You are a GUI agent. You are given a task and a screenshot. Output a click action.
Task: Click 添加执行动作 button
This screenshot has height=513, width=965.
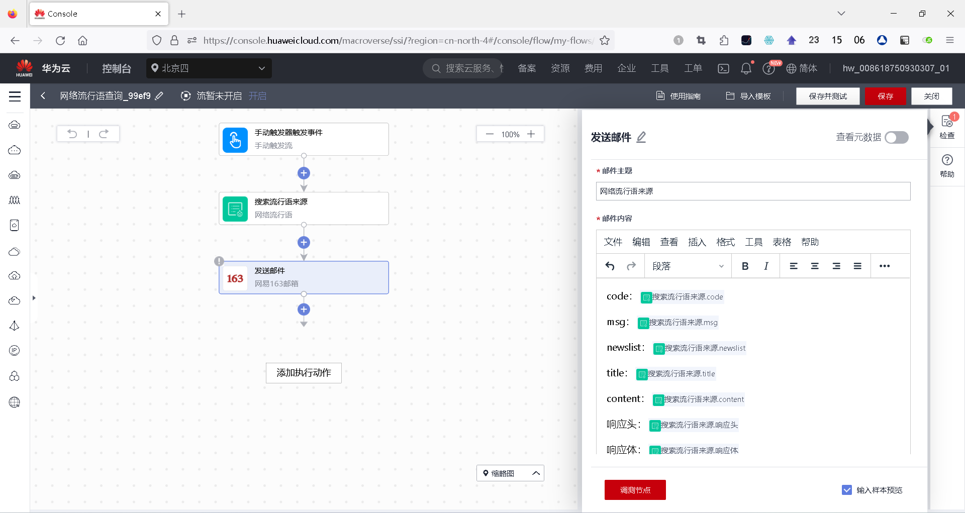[304, 373]
